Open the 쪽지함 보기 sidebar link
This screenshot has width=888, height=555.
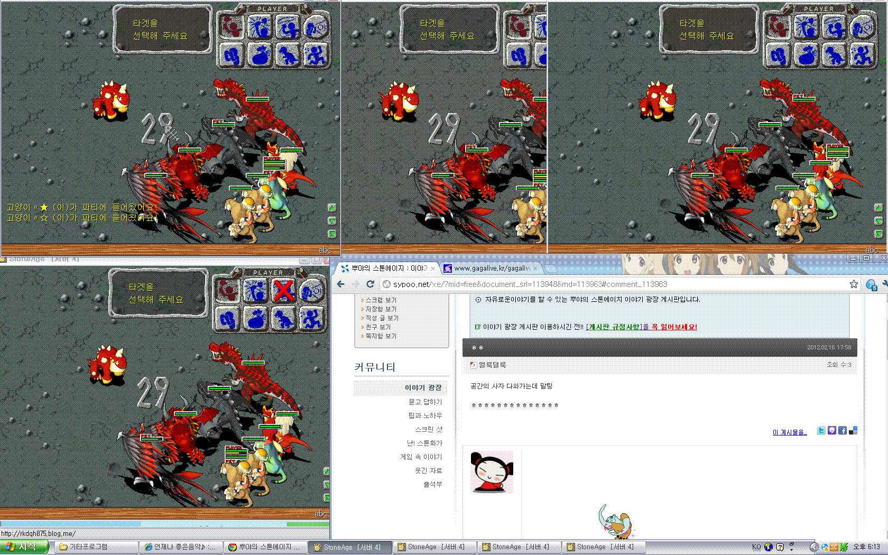pos(381,336)
